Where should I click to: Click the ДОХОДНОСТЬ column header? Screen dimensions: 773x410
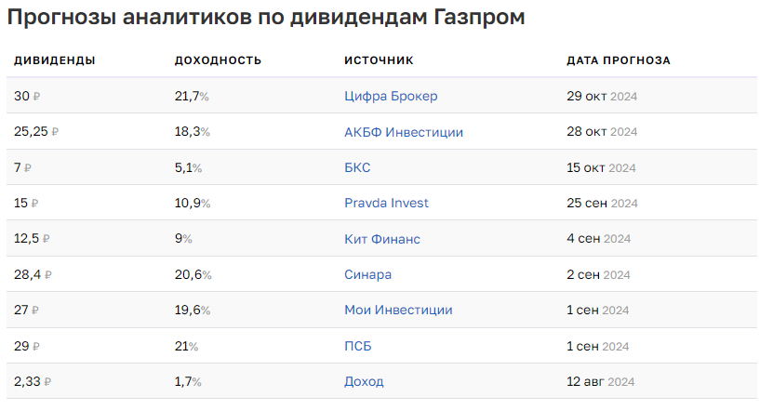click(218, 60)
